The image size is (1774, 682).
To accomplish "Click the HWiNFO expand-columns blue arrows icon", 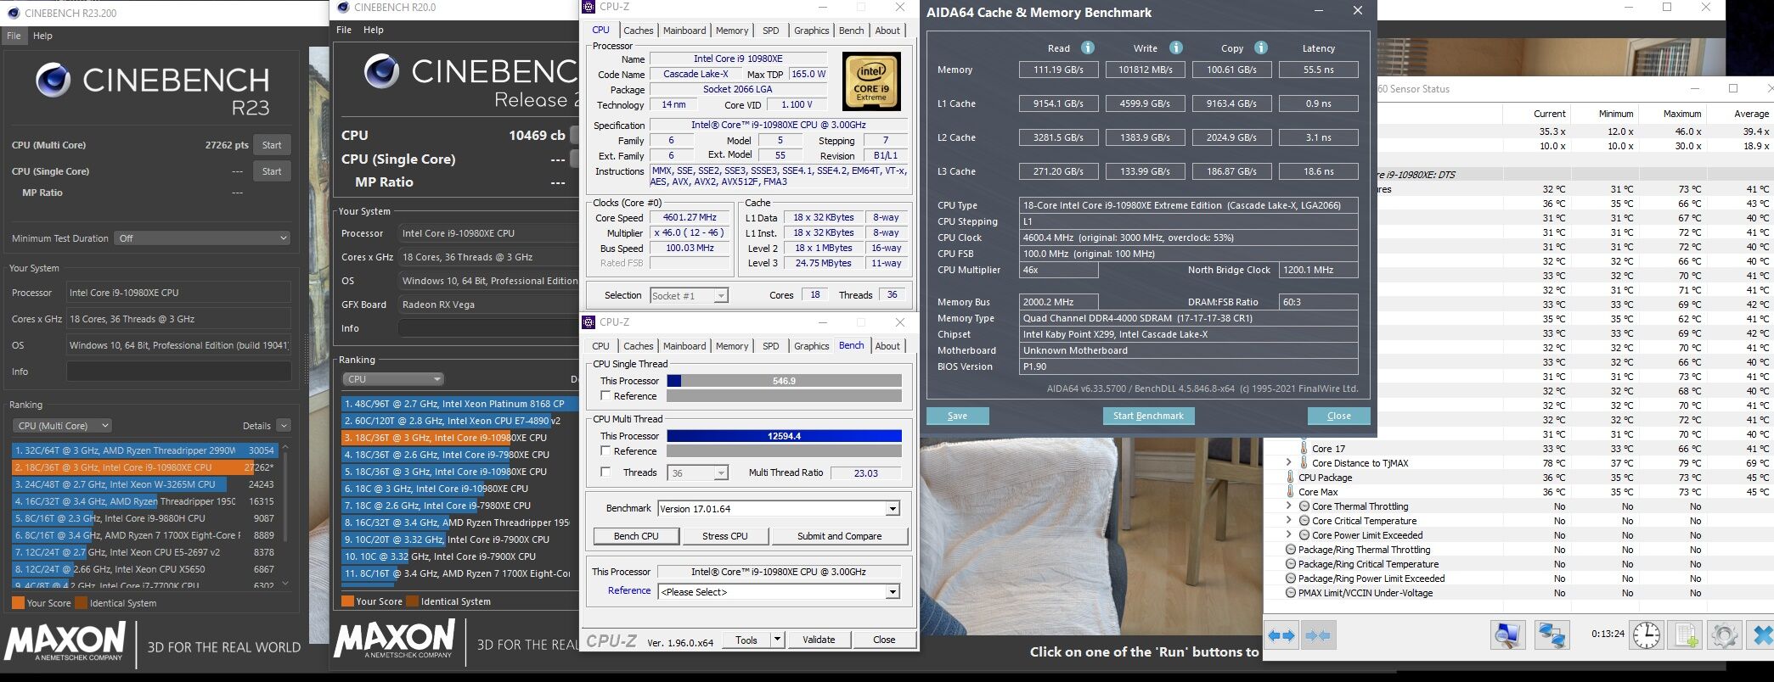I will (x=1281, y=635).
